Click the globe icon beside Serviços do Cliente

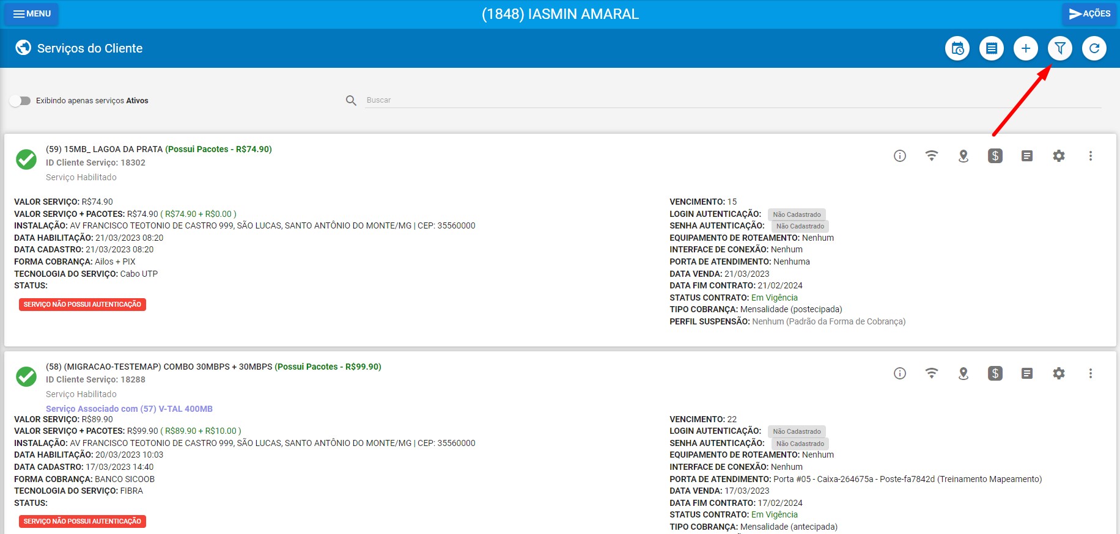(23, 48)
